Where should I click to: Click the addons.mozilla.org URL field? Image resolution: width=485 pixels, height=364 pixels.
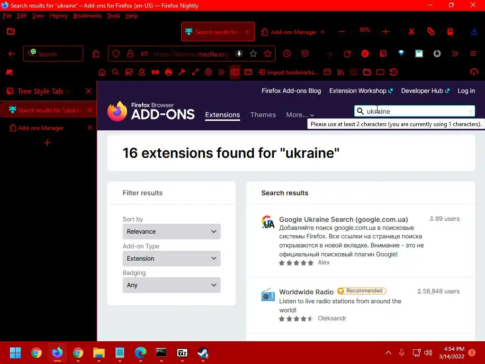191,54
